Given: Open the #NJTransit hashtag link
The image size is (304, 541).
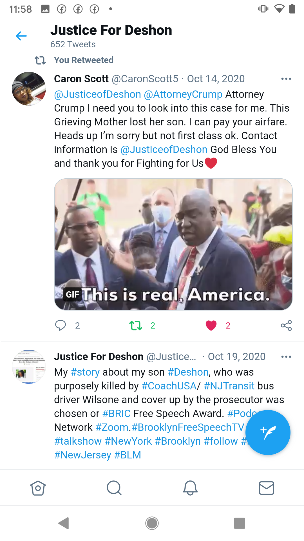Looking at the screenshot, I should [x=229, y=386].
